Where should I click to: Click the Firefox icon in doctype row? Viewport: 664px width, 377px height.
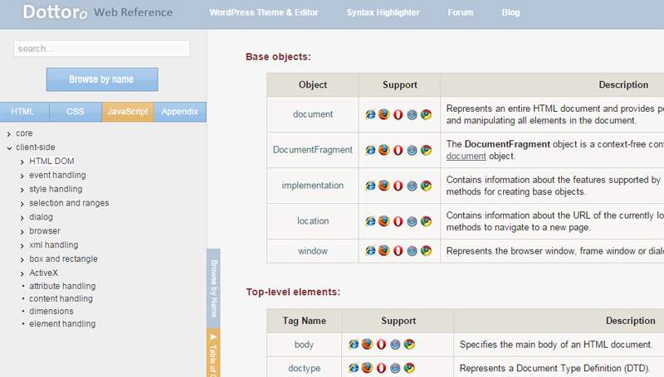click(x=367, y=368)
